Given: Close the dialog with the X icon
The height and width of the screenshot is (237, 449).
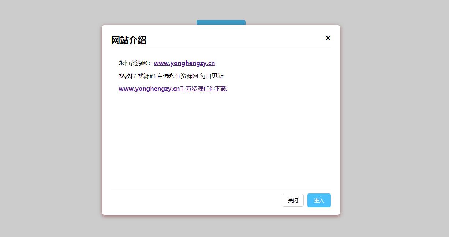Looking at the screenshot, I should tap(328, 38).
